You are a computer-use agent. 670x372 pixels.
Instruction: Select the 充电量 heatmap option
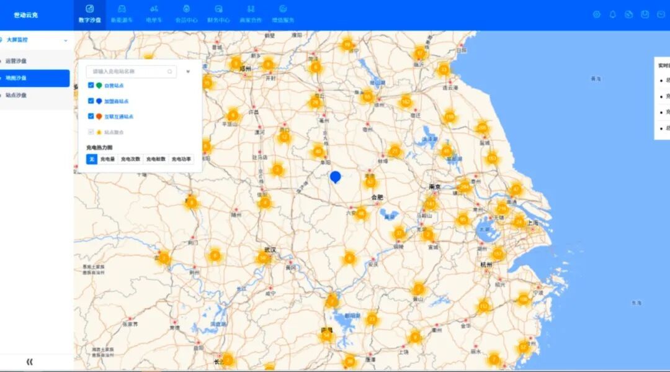(x=108, y=160)
